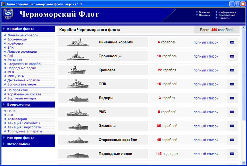Open the Помощь menu item
Image resolution: width=247 pixels, height=166 pixels.
tap(204, 15)
